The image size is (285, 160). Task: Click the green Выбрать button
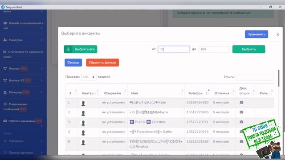pos(248,49)
